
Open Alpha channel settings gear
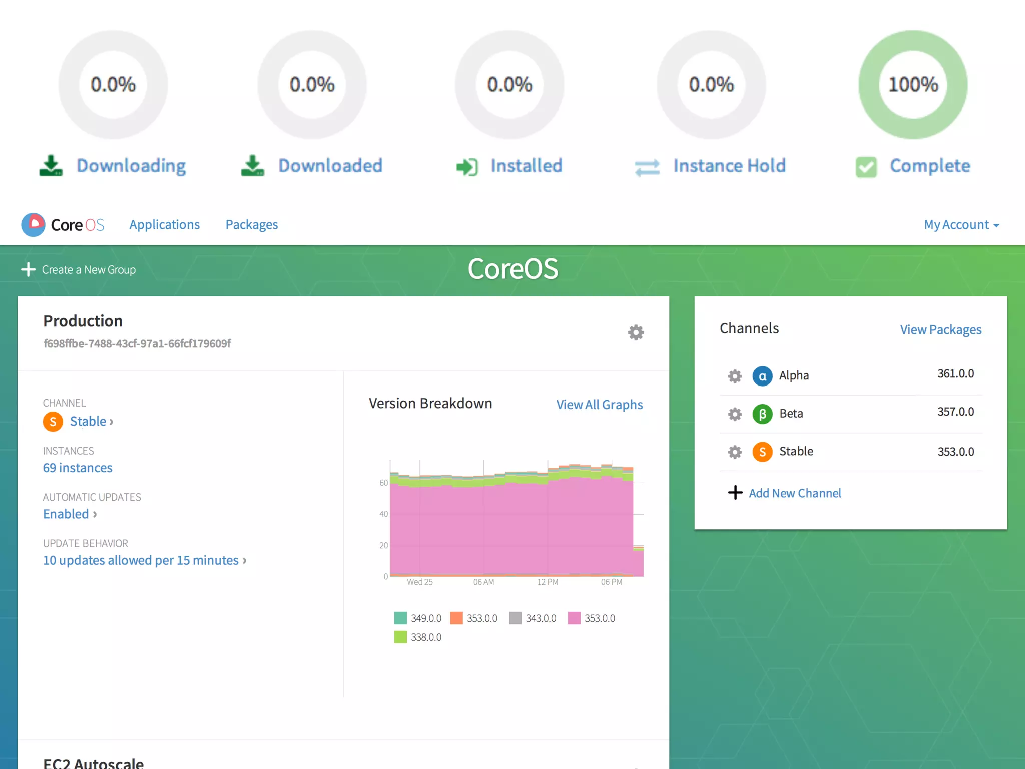pos(735,376)
